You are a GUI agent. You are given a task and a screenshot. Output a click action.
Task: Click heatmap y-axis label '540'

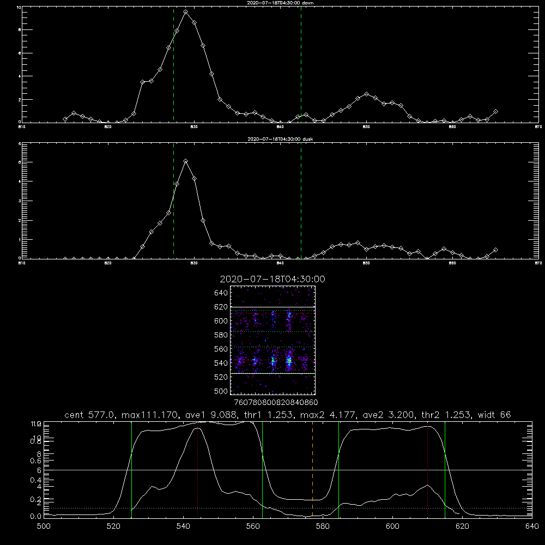pyautogui.click(x=221, y=363)
